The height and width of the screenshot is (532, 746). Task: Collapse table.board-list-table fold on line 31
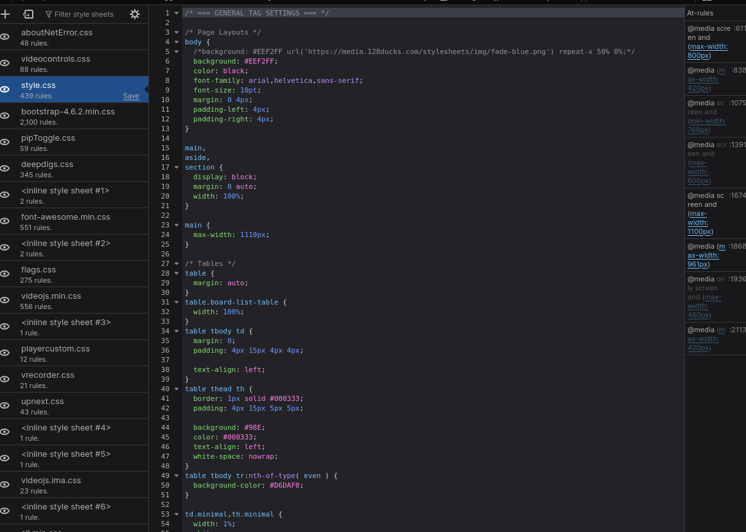point(177,302)
